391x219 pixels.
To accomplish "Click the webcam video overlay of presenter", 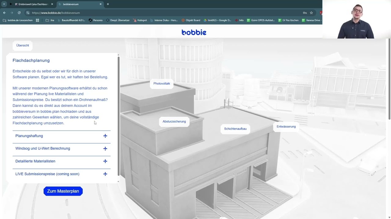I will pyautogui.click(x=356, y=19).
